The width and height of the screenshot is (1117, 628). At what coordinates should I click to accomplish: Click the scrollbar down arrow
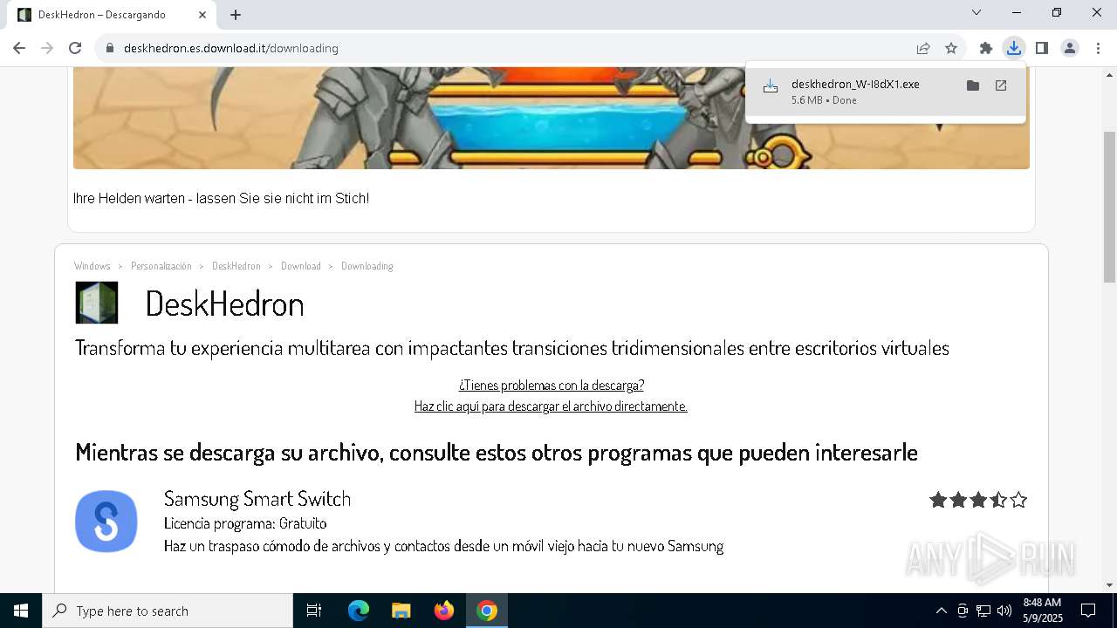(1109, 585)
